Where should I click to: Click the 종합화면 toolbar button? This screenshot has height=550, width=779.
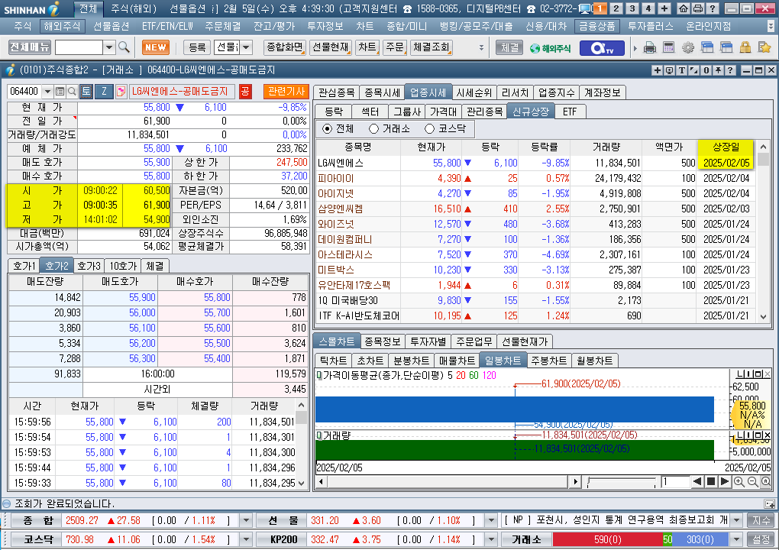pos(285,47)
